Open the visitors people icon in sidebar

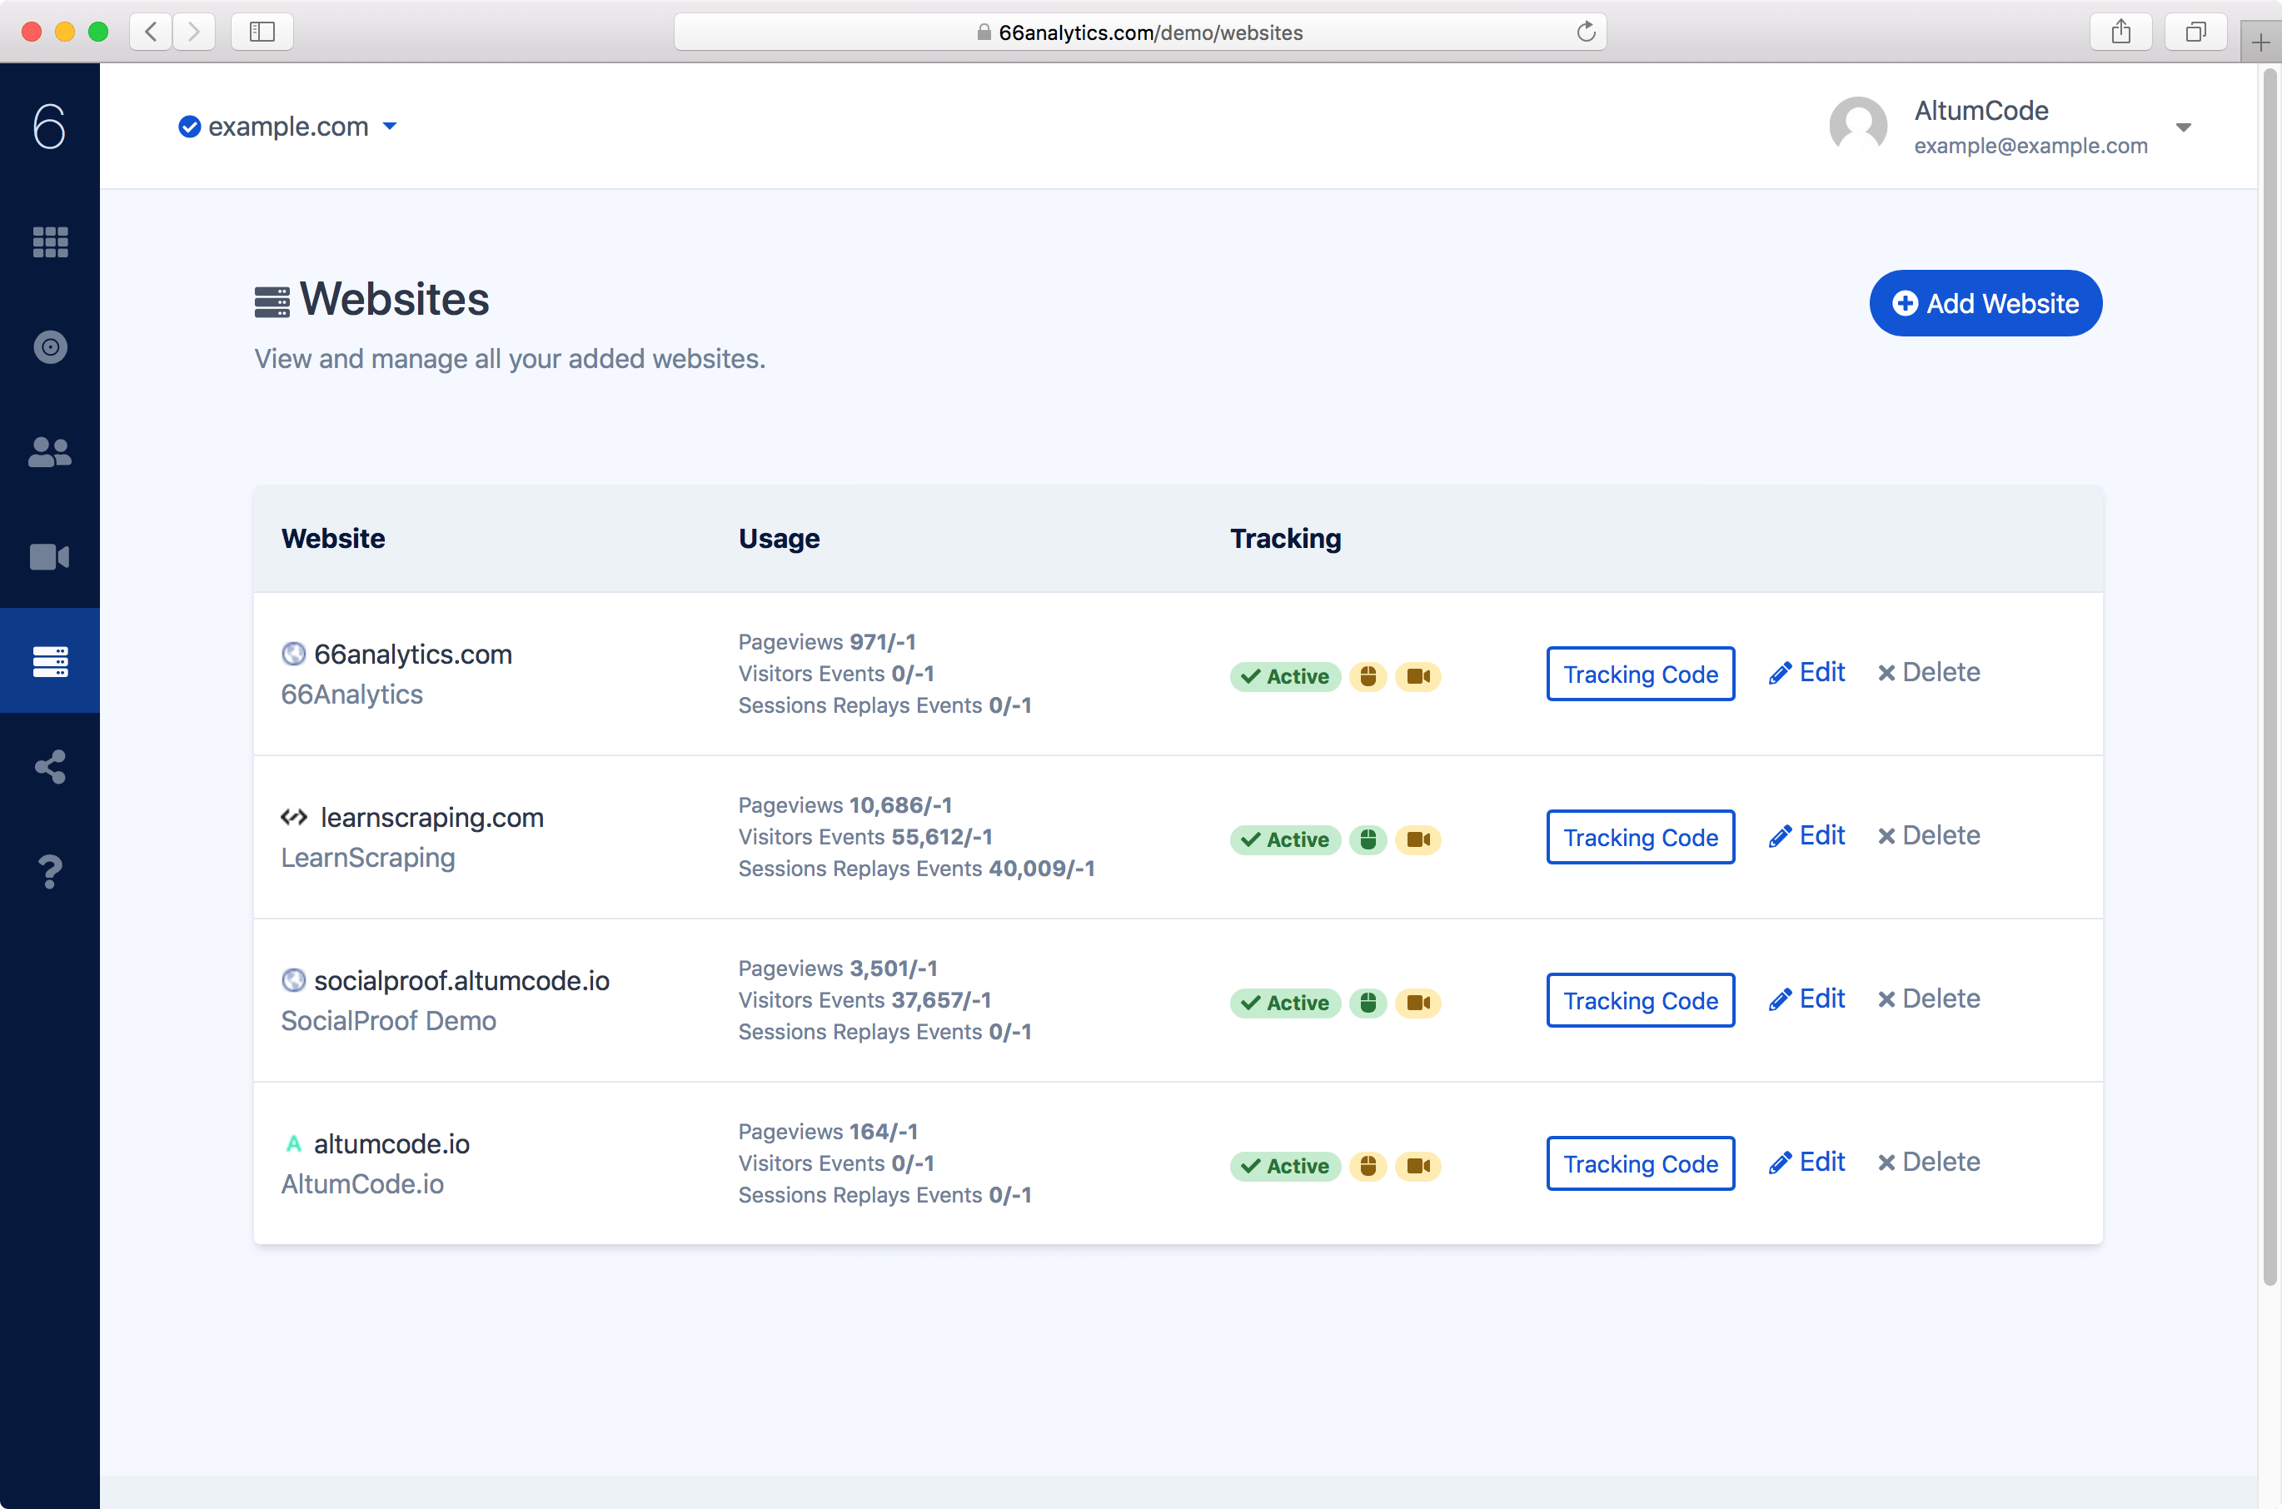pos(50,451)
